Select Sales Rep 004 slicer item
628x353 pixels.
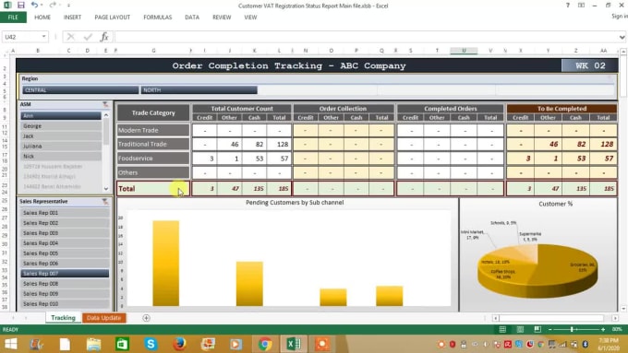click(65, 243)
